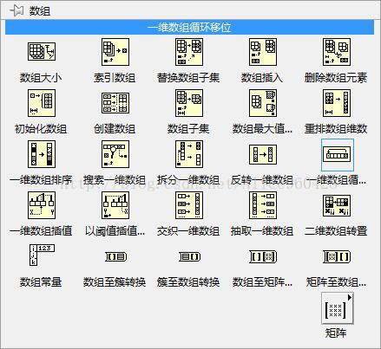Click the 二维数组转置 label text
Viewport: 381px width, 349px height.
(336, 231)
